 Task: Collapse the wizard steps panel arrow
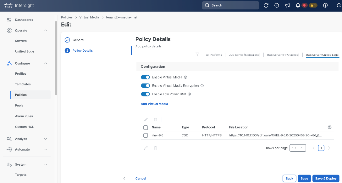coord(124,178)
